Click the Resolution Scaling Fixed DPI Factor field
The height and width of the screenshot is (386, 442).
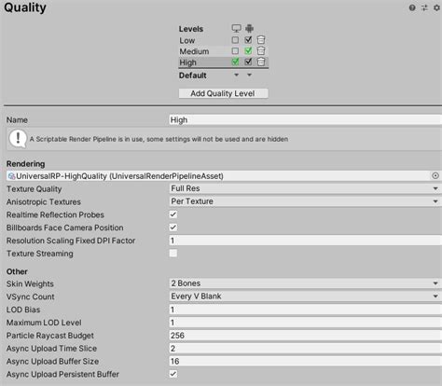[x=305, y=241]
